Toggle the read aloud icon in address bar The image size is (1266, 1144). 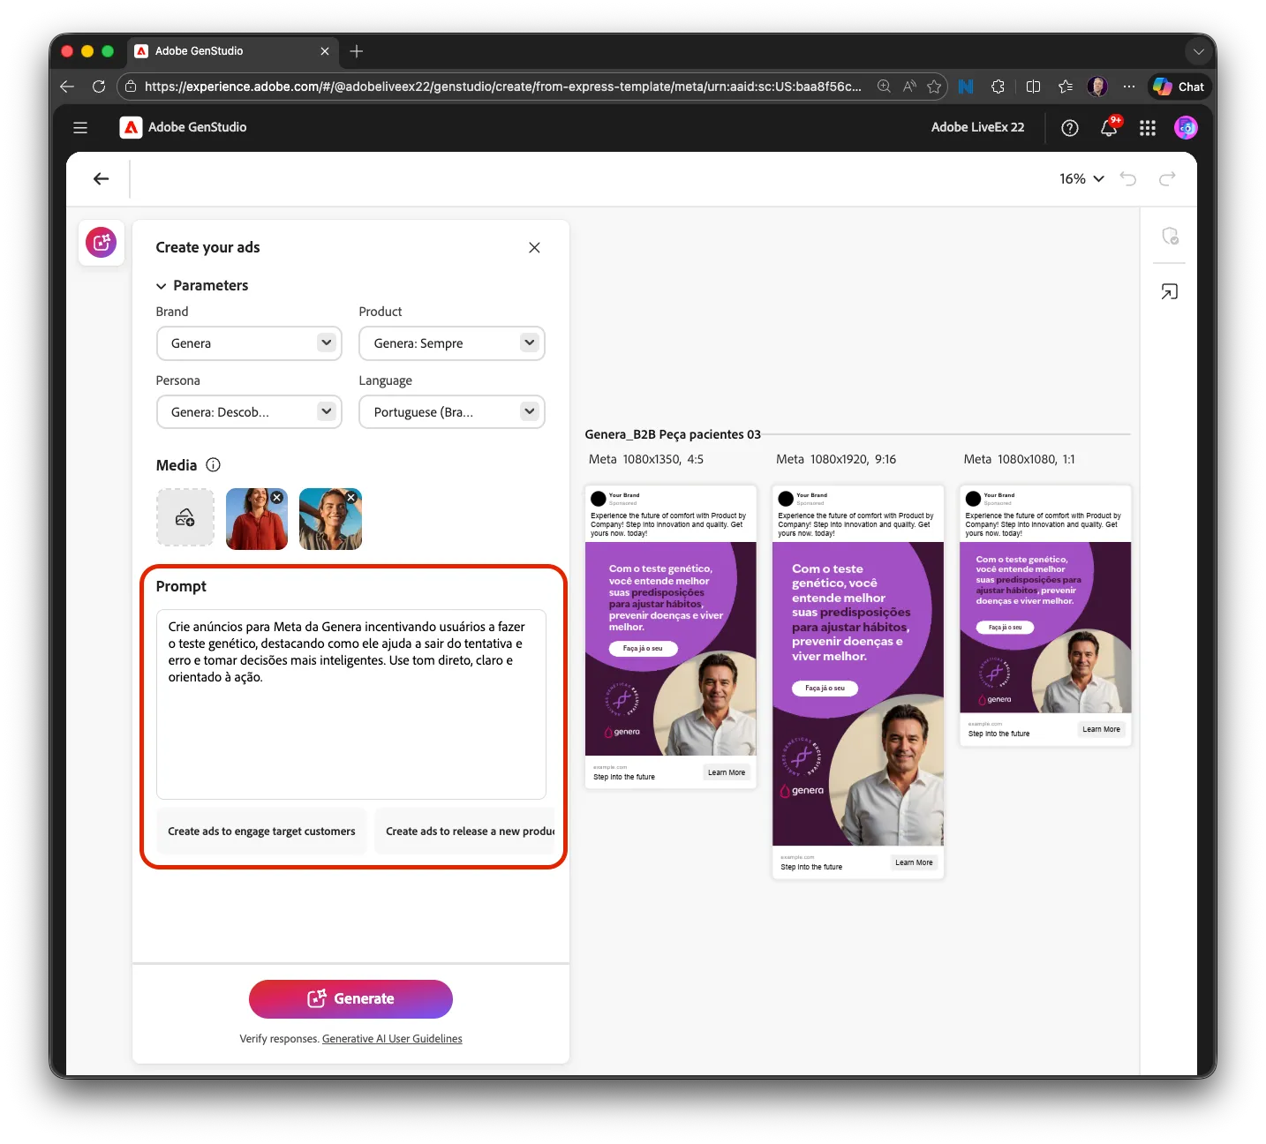click(909, 87)
